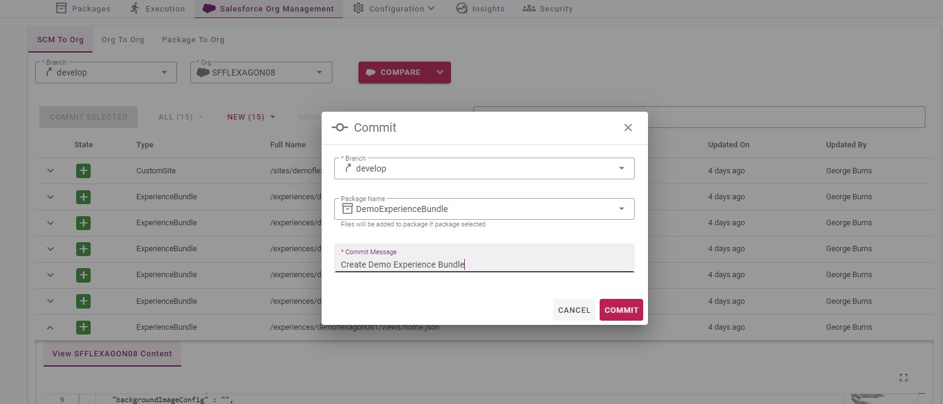Open the Execution tab

coord(157,8)
